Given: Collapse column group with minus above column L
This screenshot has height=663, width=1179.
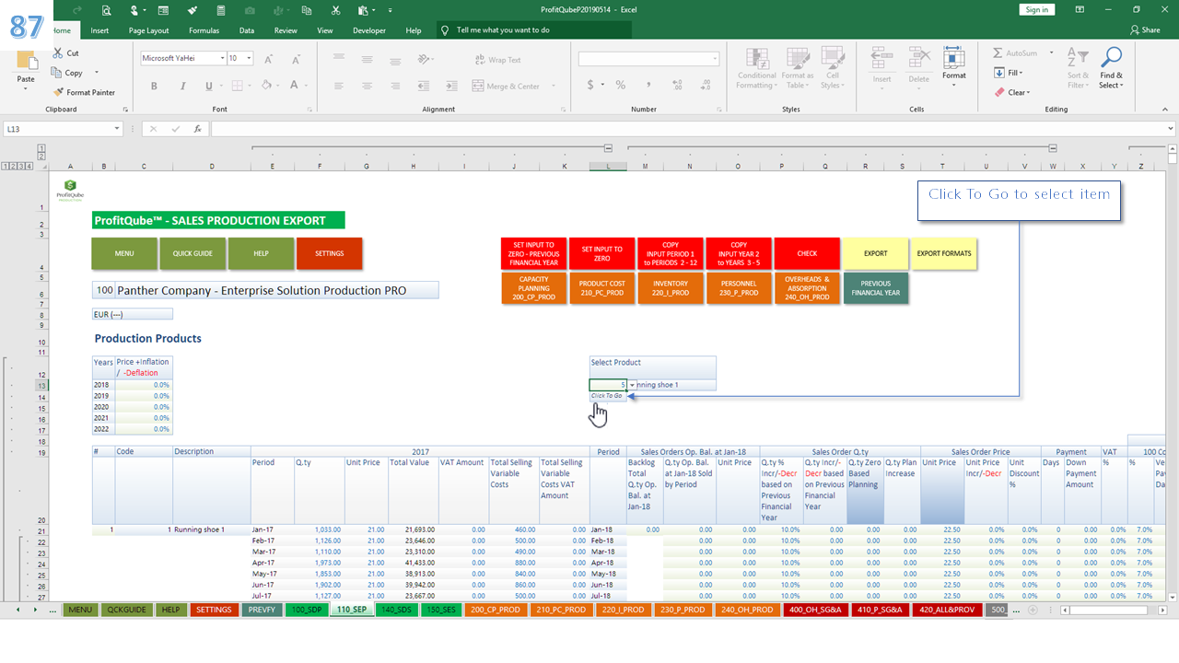Looking at the screenshot, I should pos(608,147).
